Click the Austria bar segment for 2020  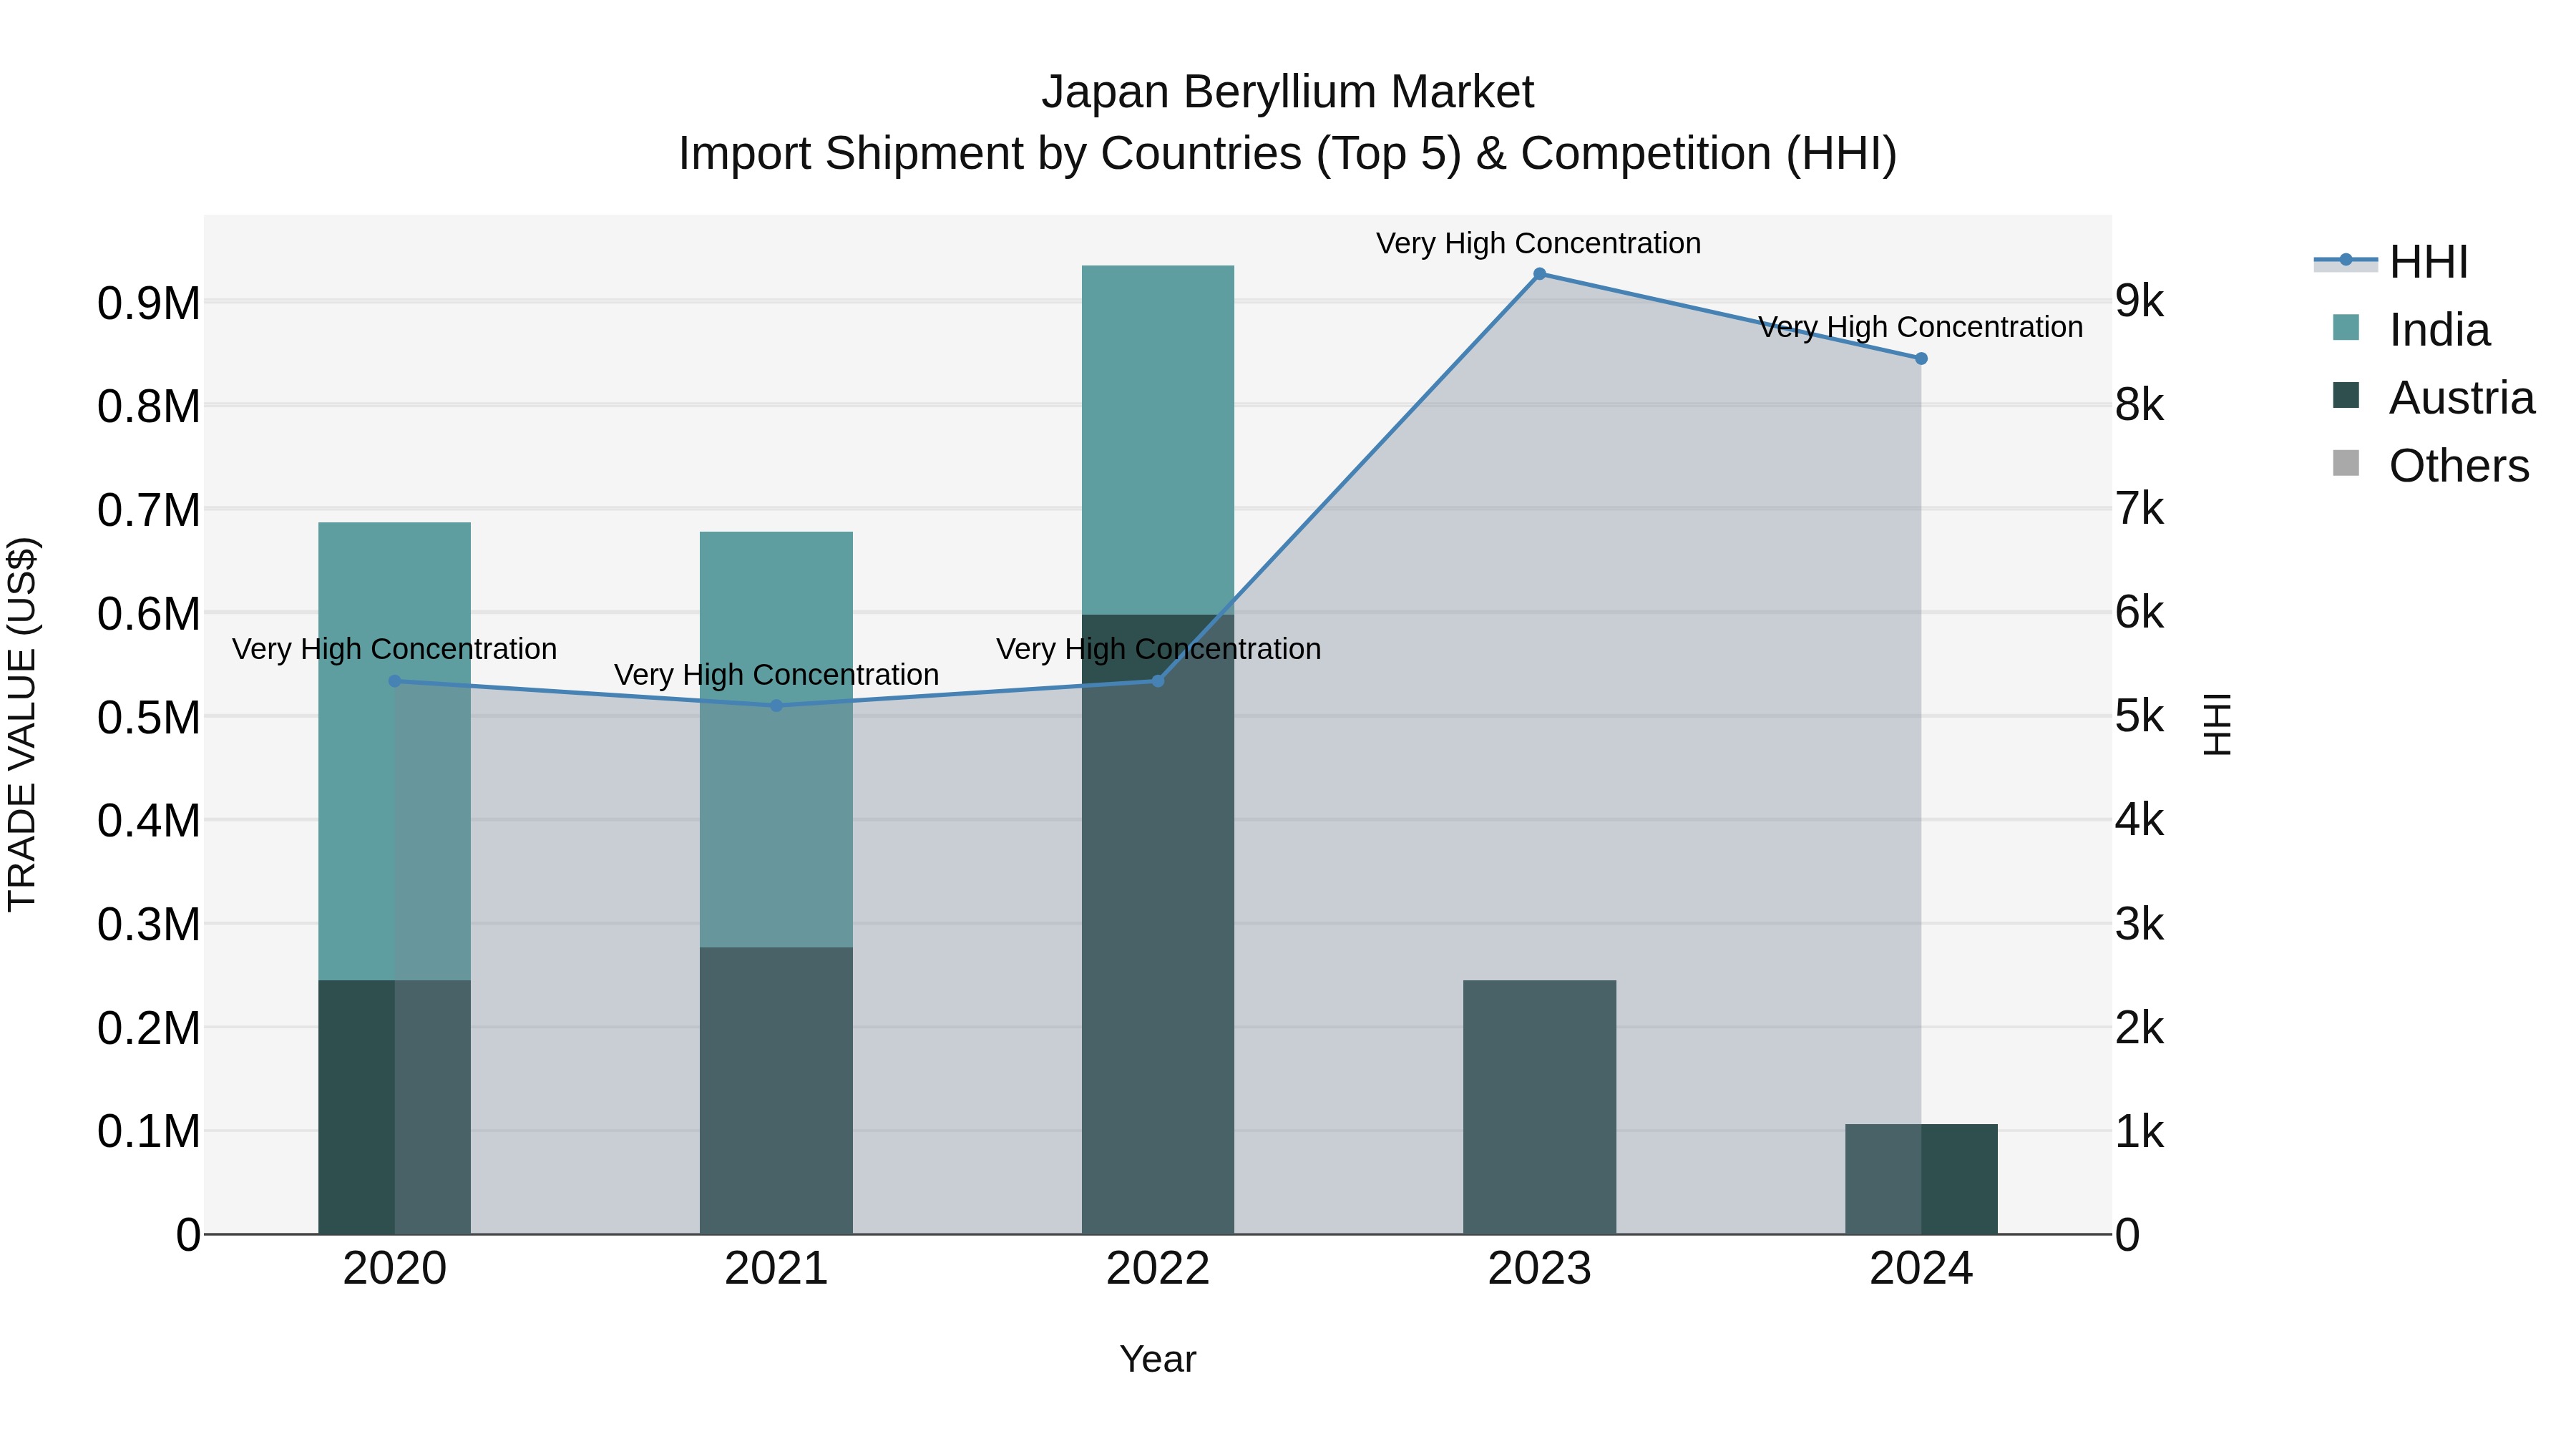[x=394, y=1107]
